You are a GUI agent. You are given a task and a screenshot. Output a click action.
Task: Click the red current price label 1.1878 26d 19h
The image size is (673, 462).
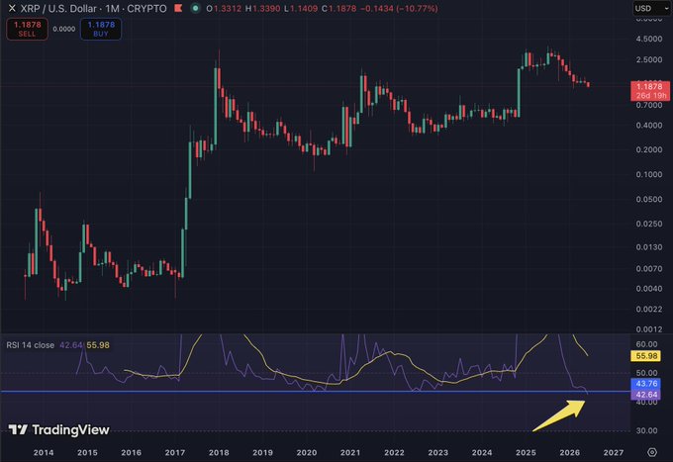pos(650,90)
